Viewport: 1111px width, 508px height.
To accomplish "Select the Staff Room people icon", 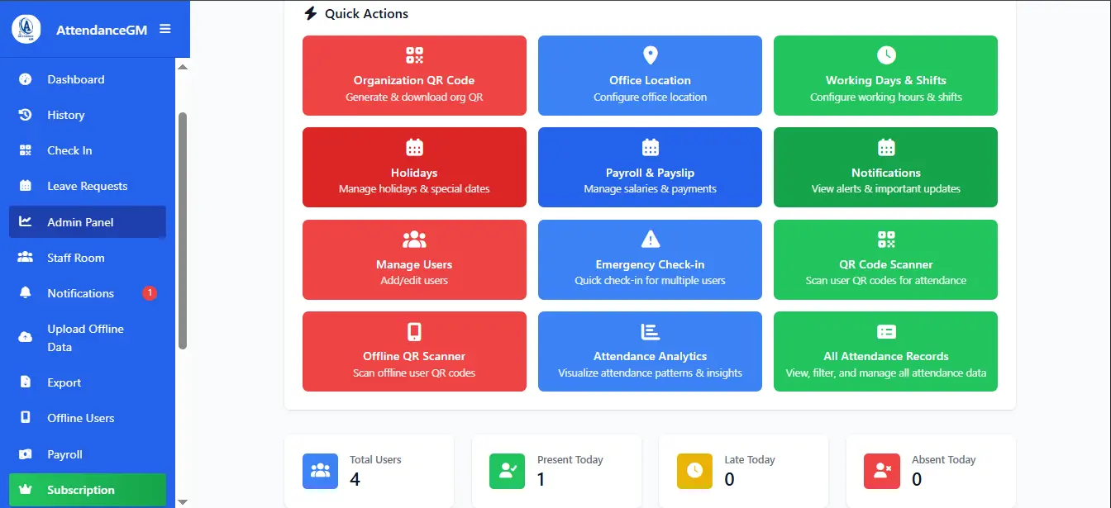I will point(28,258).
